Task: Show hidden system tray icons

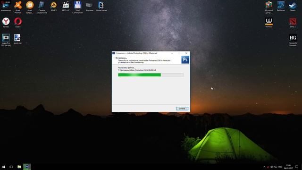Action: point(264,167)
